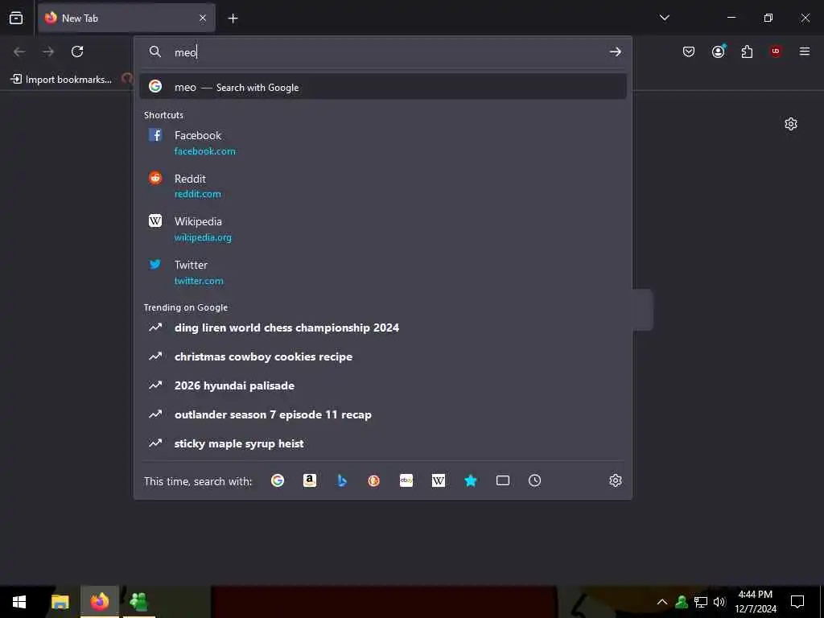Select 'sticky maple syrup heist' trending search
Screen dimensions: 824x618
(x=383, y=443)
